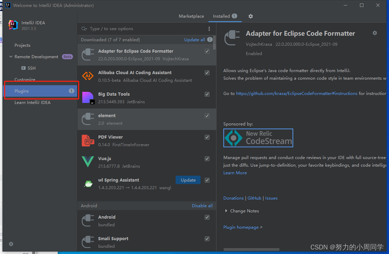Disable the Android bundled plugin checkbox

point(207,217)
